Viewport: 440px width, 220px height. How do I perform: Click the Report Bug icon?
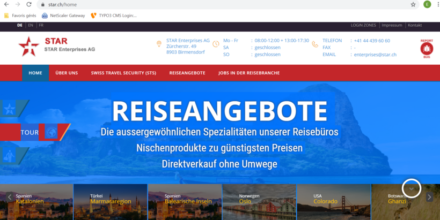(427, 48)
